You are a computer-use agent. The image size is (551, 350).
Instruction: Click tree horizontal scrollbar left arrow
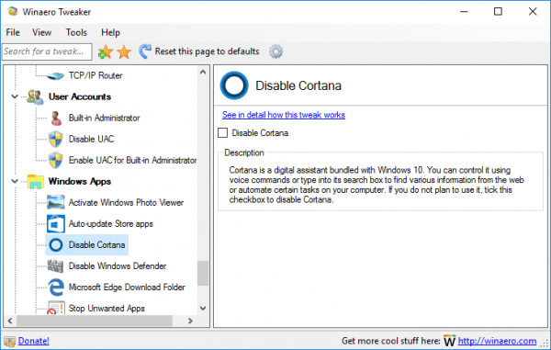point(10,321)
